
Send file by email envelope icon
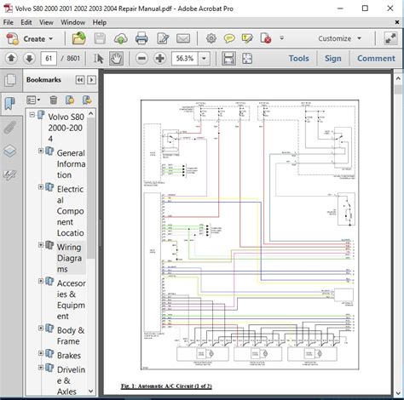pyautogui.click(x=183, y=38)
